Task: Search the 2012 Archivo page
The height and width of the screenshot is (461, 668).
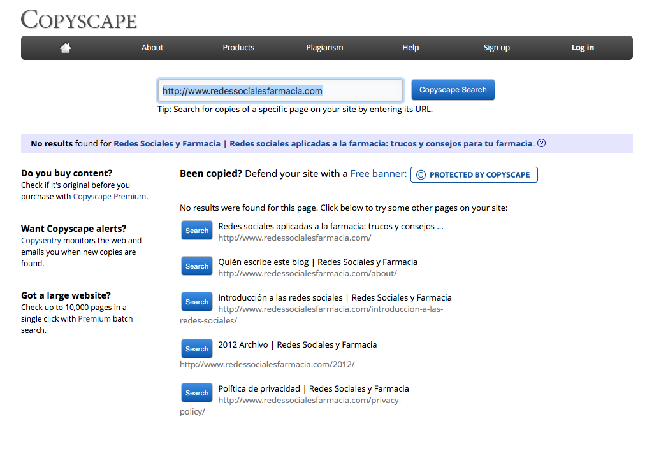Action: pos(197,349)
